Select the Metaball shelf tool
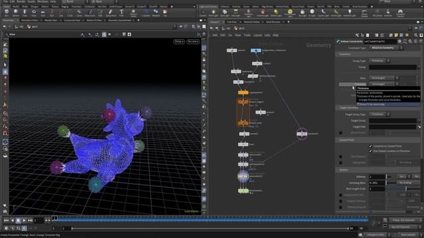424x238 pixels. point(156,13)
